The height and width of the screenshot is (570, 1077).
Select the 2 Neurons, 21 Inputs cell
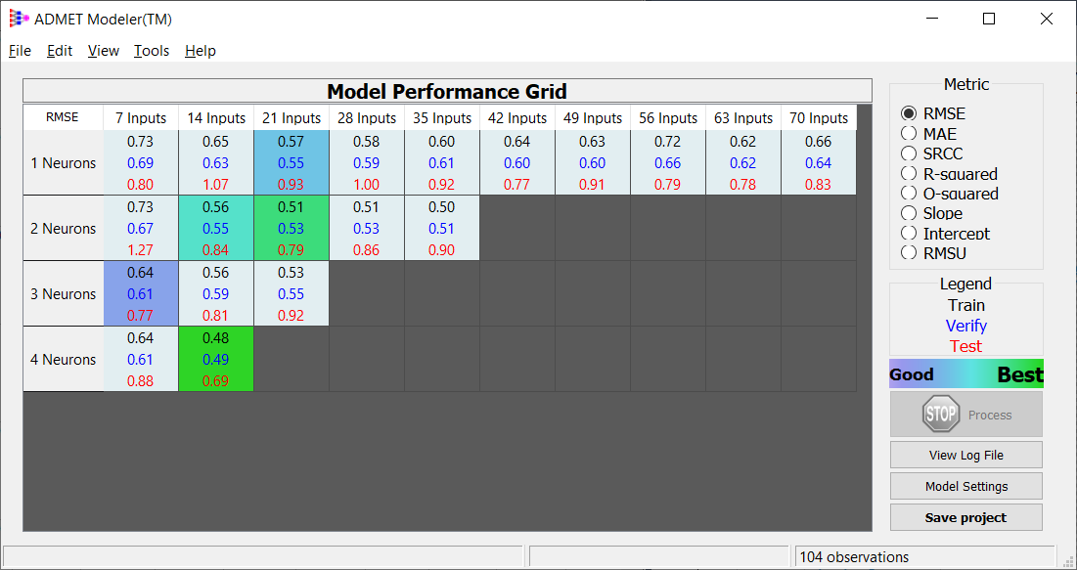(x=292, y=229)
